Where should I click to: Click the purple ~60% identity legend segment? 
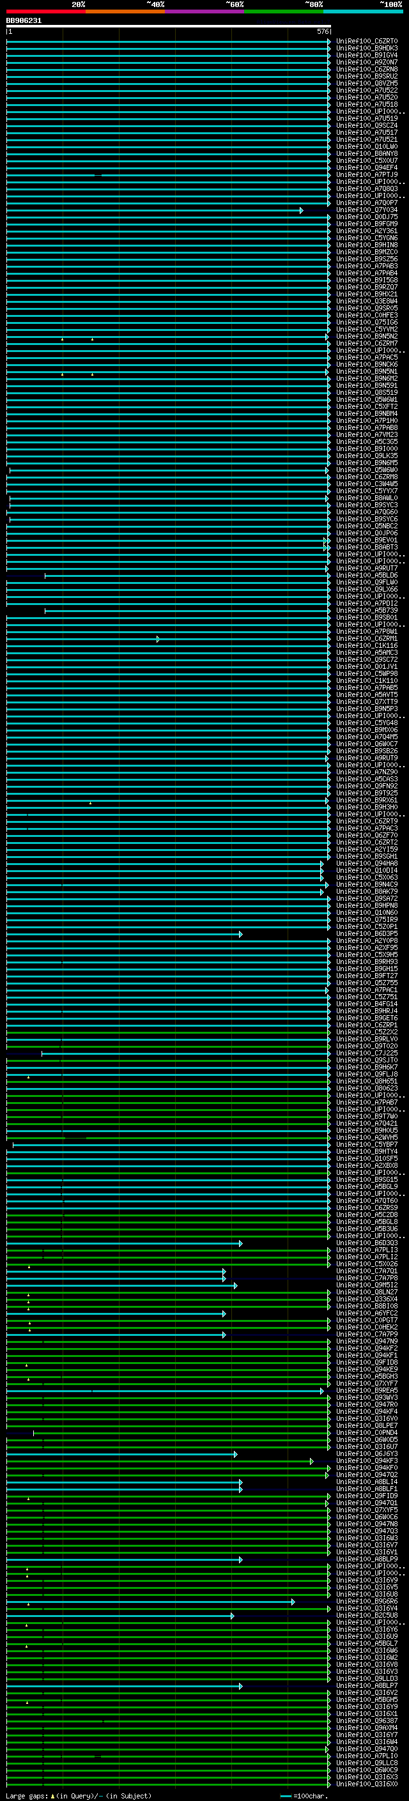(205, 11)
